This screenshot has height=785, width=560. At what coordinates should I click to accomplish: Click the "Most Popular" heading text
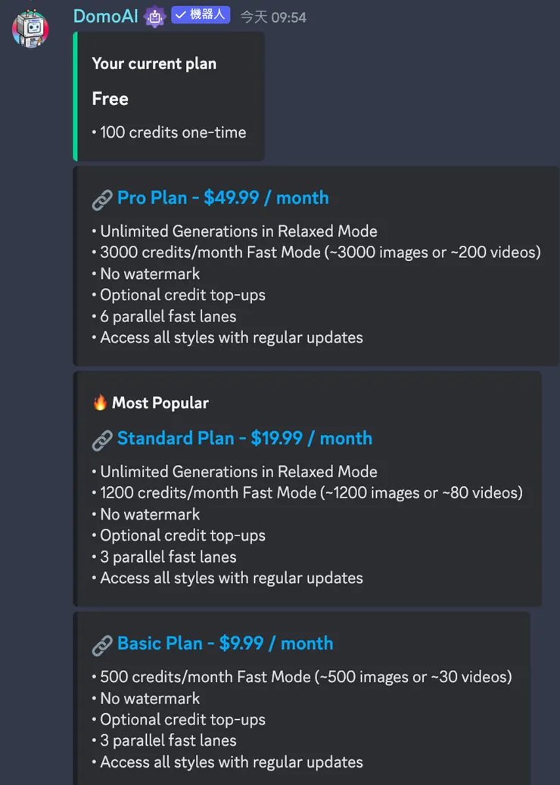(x=160, y=403)
